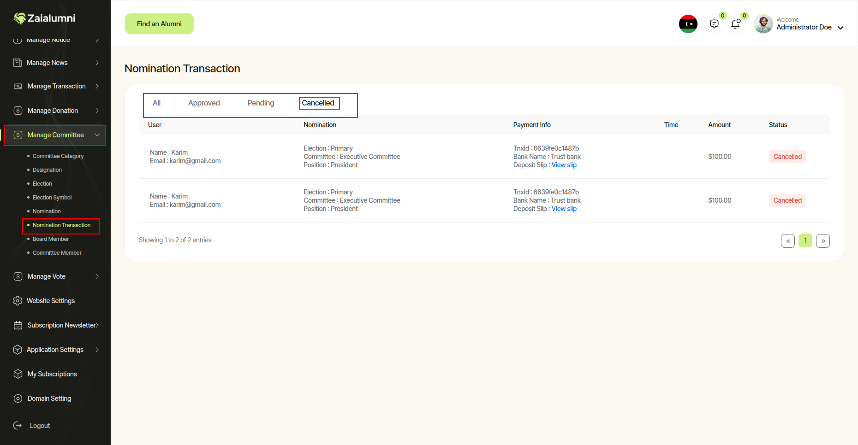Click the Time column header
Viewport: 858px width, 445px height.
point(671,125)
